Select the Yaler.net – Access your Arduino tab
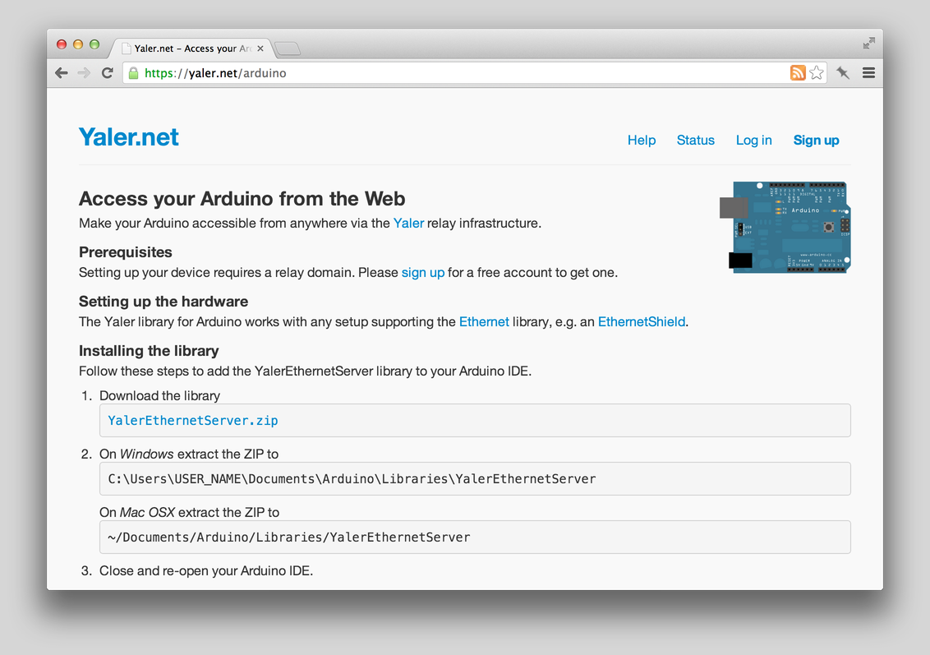 coord(192,48)
